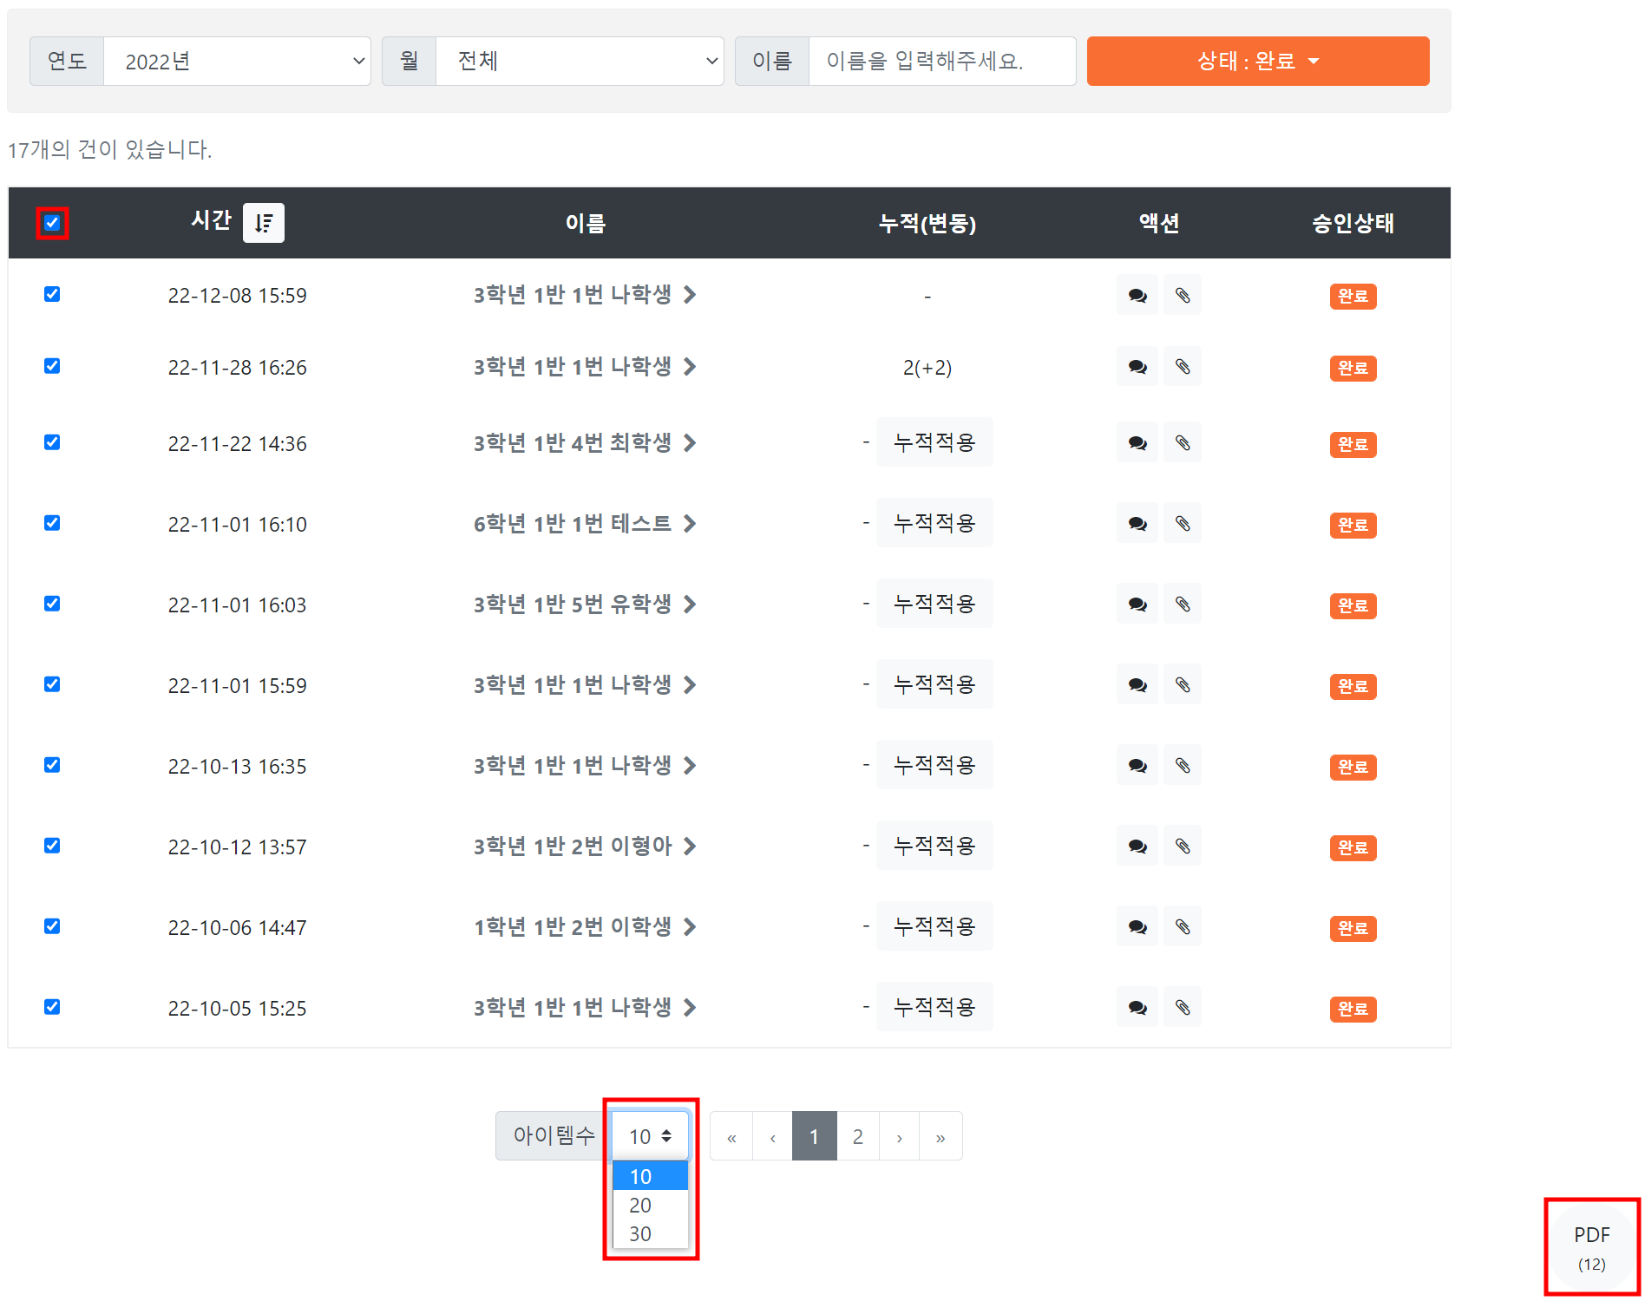Uncheck the 22-10-13 16:35 row checkbox

52,765
